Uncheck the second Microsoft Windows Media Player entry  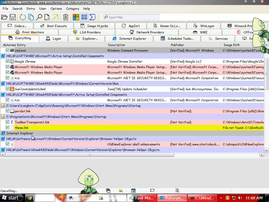click(7, 72)
